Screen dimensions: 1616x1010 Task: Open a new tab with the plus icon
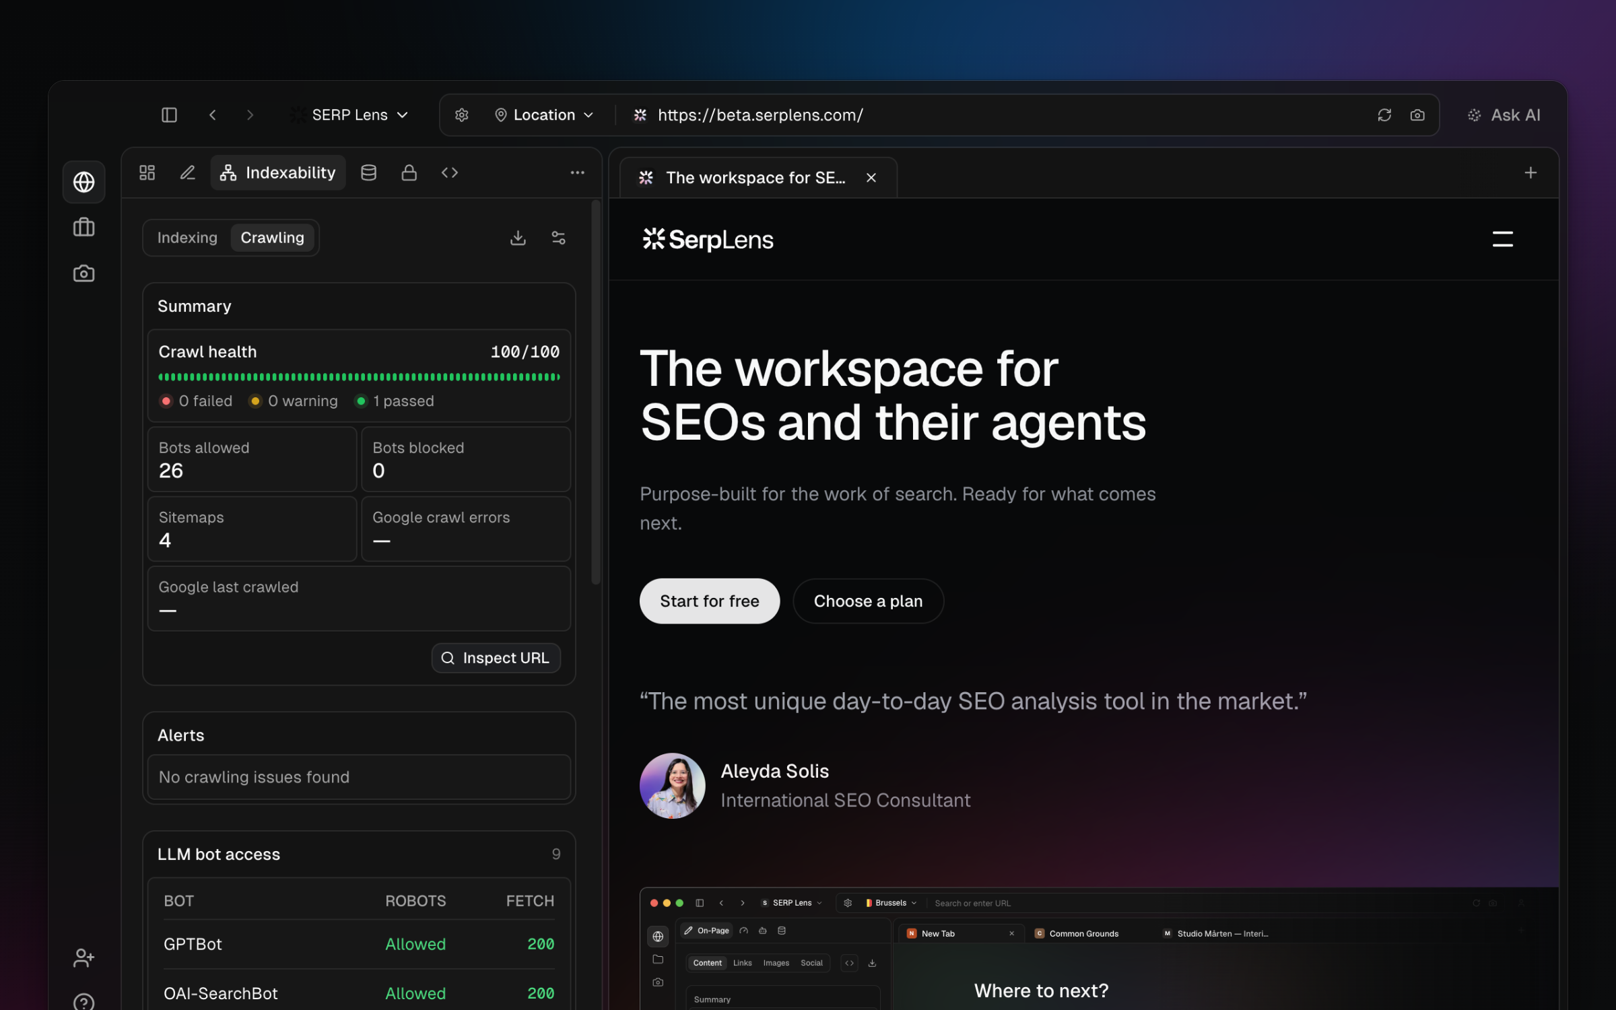[1530, 173]
